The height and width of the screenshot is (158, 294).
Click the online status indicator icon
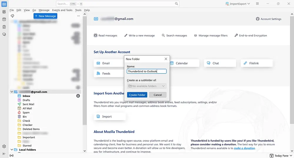[x=11, y=156]
